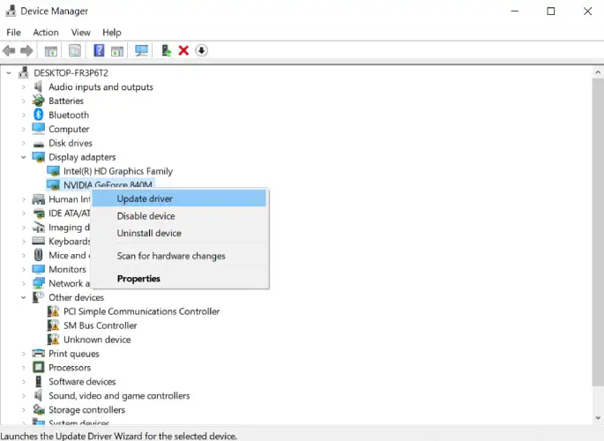Select the SM Bus Controller device
Viewport: 604px width, 441px height.
point(100,325)
